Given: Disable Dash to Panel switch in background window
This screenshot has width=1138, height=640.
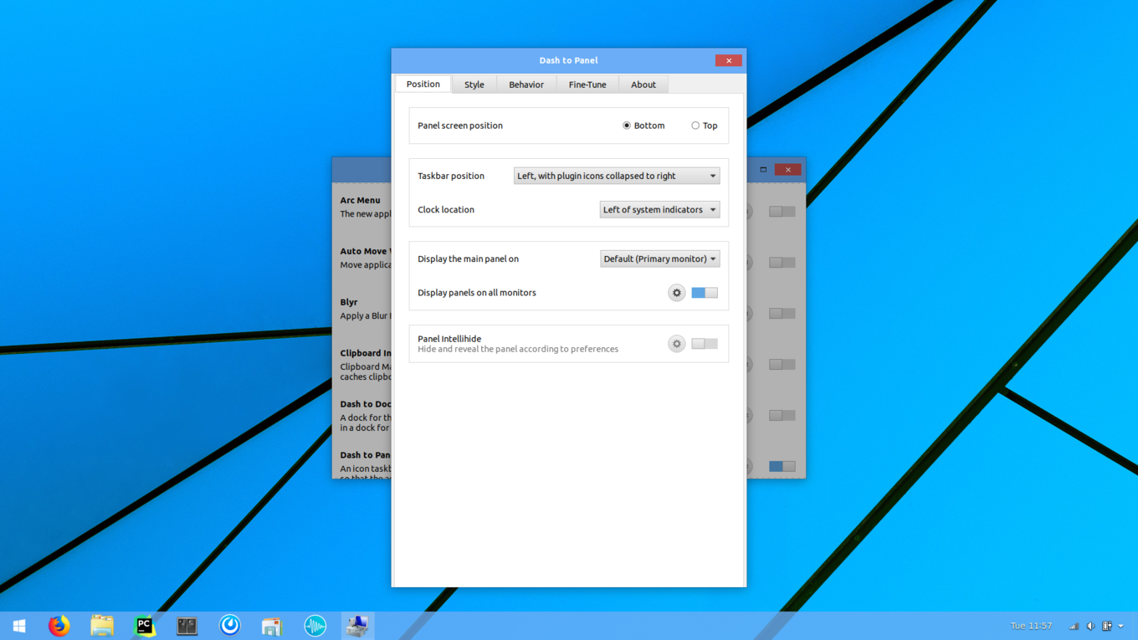Looking at the screenshot, I should pyautogui.click(x=782, y=467).
